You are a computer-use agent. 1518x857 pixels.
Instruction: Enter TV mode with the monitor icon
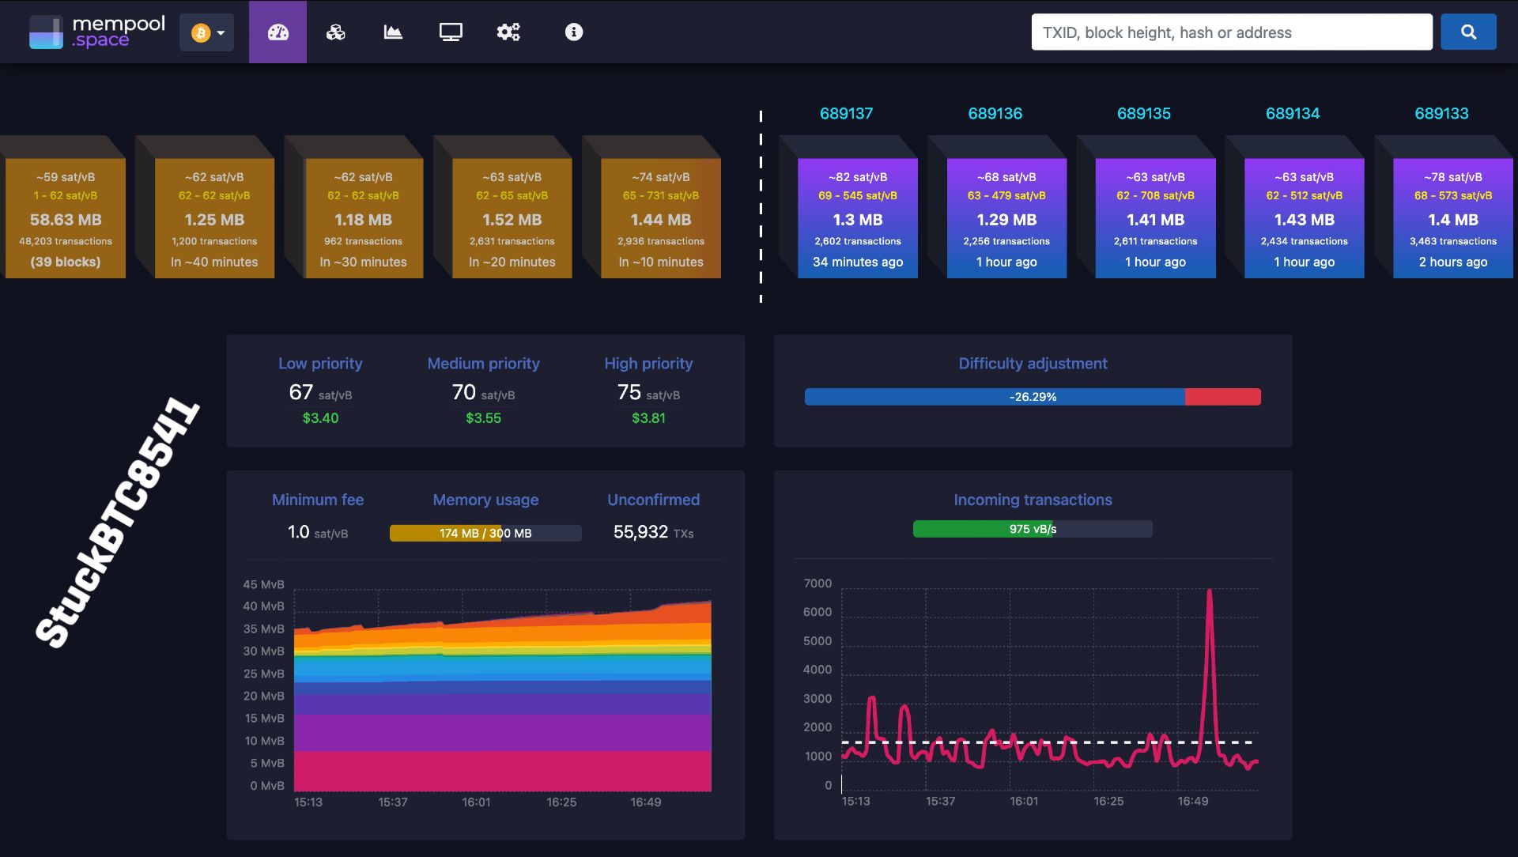point(451,32)
